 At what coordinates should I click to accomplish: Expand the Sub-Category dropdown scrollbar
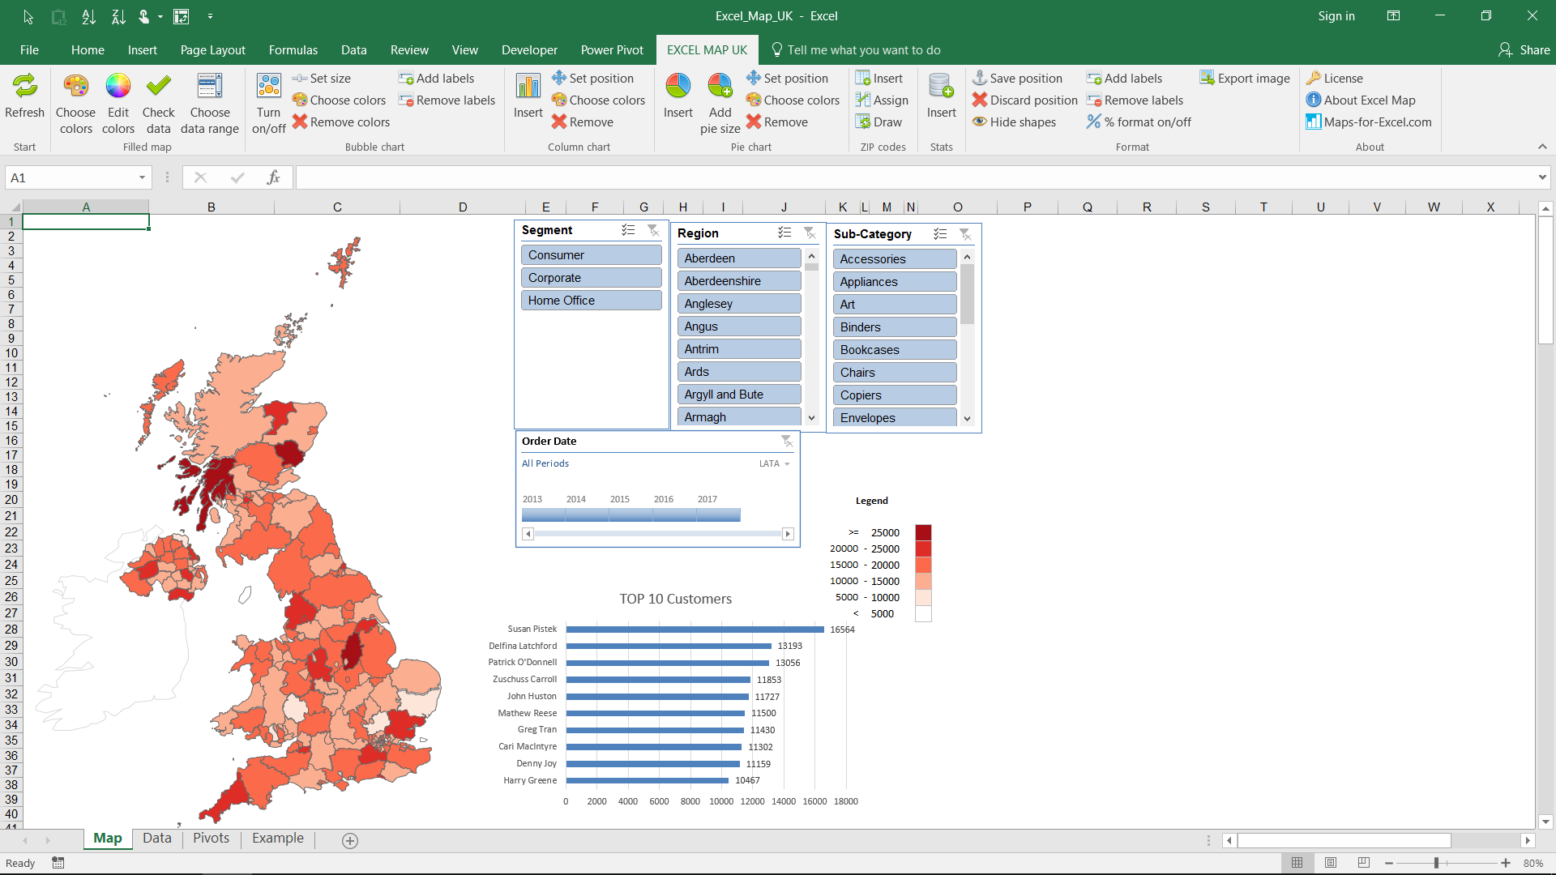pyautogui.click(x=967, y=416)
